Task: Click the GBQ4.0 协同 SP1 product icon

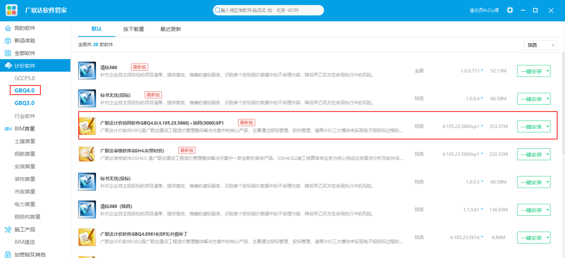Action: 87,126
